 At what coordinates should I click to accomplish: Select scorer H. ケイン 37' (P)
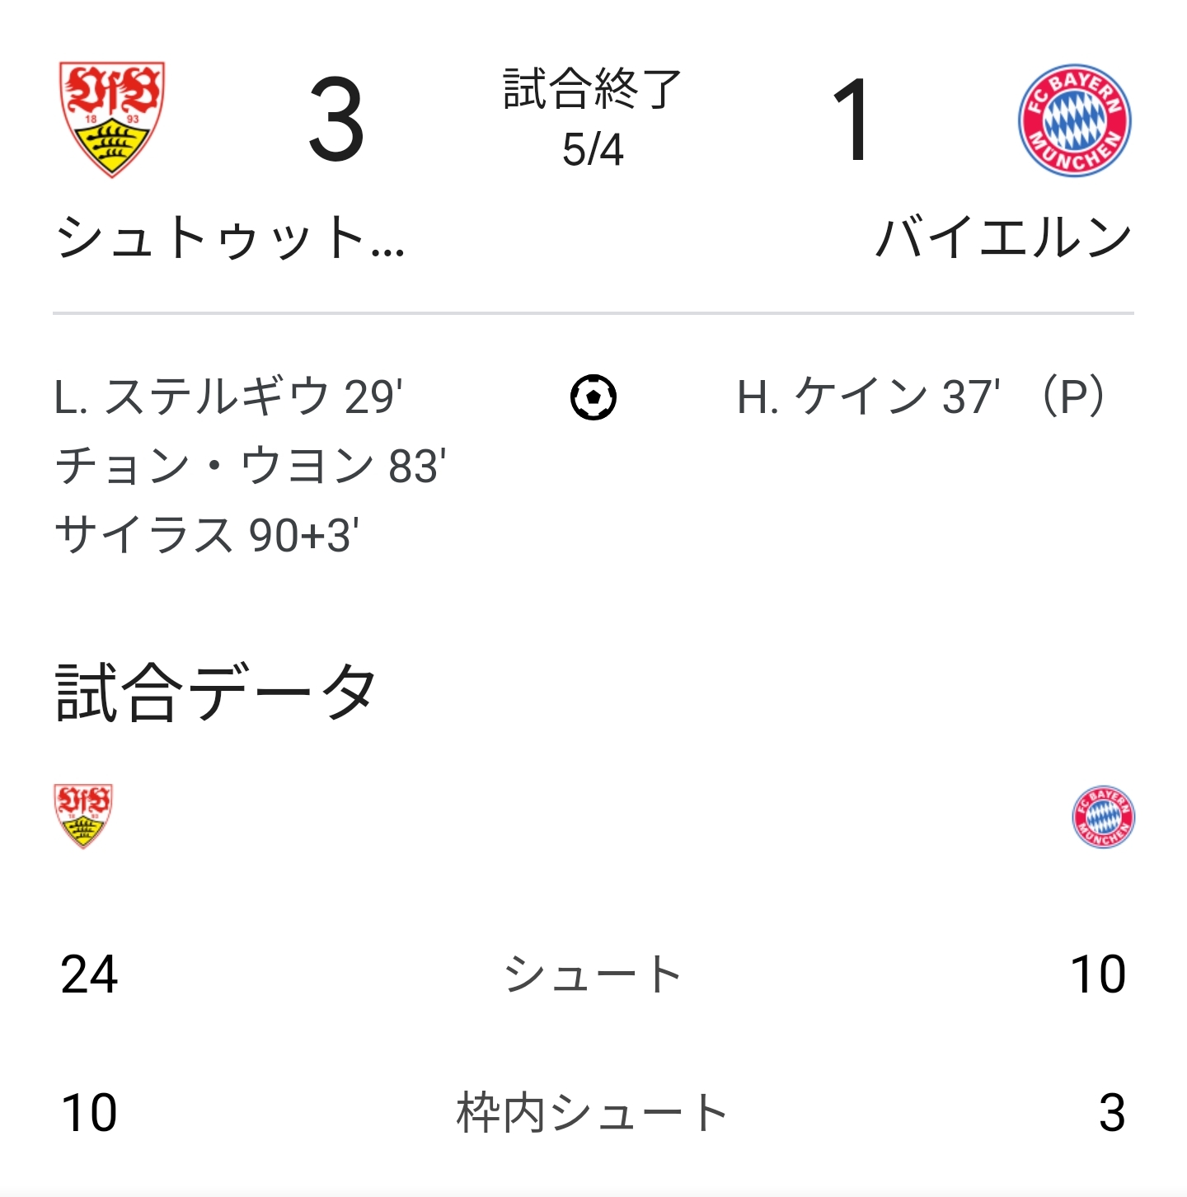coord(922,397)
